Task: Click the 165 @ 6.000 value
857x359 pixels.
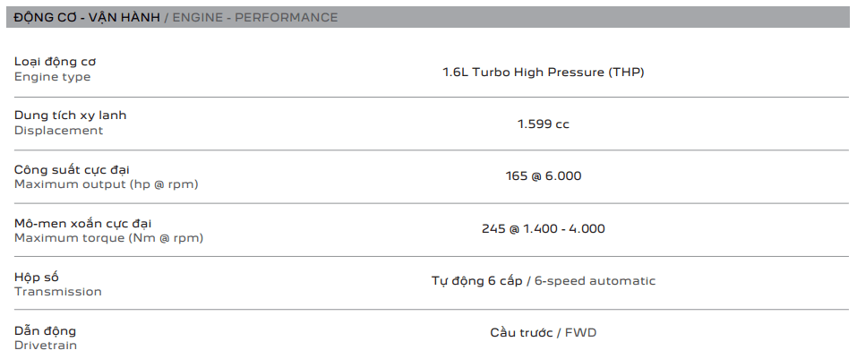Action: click(543, 176)
